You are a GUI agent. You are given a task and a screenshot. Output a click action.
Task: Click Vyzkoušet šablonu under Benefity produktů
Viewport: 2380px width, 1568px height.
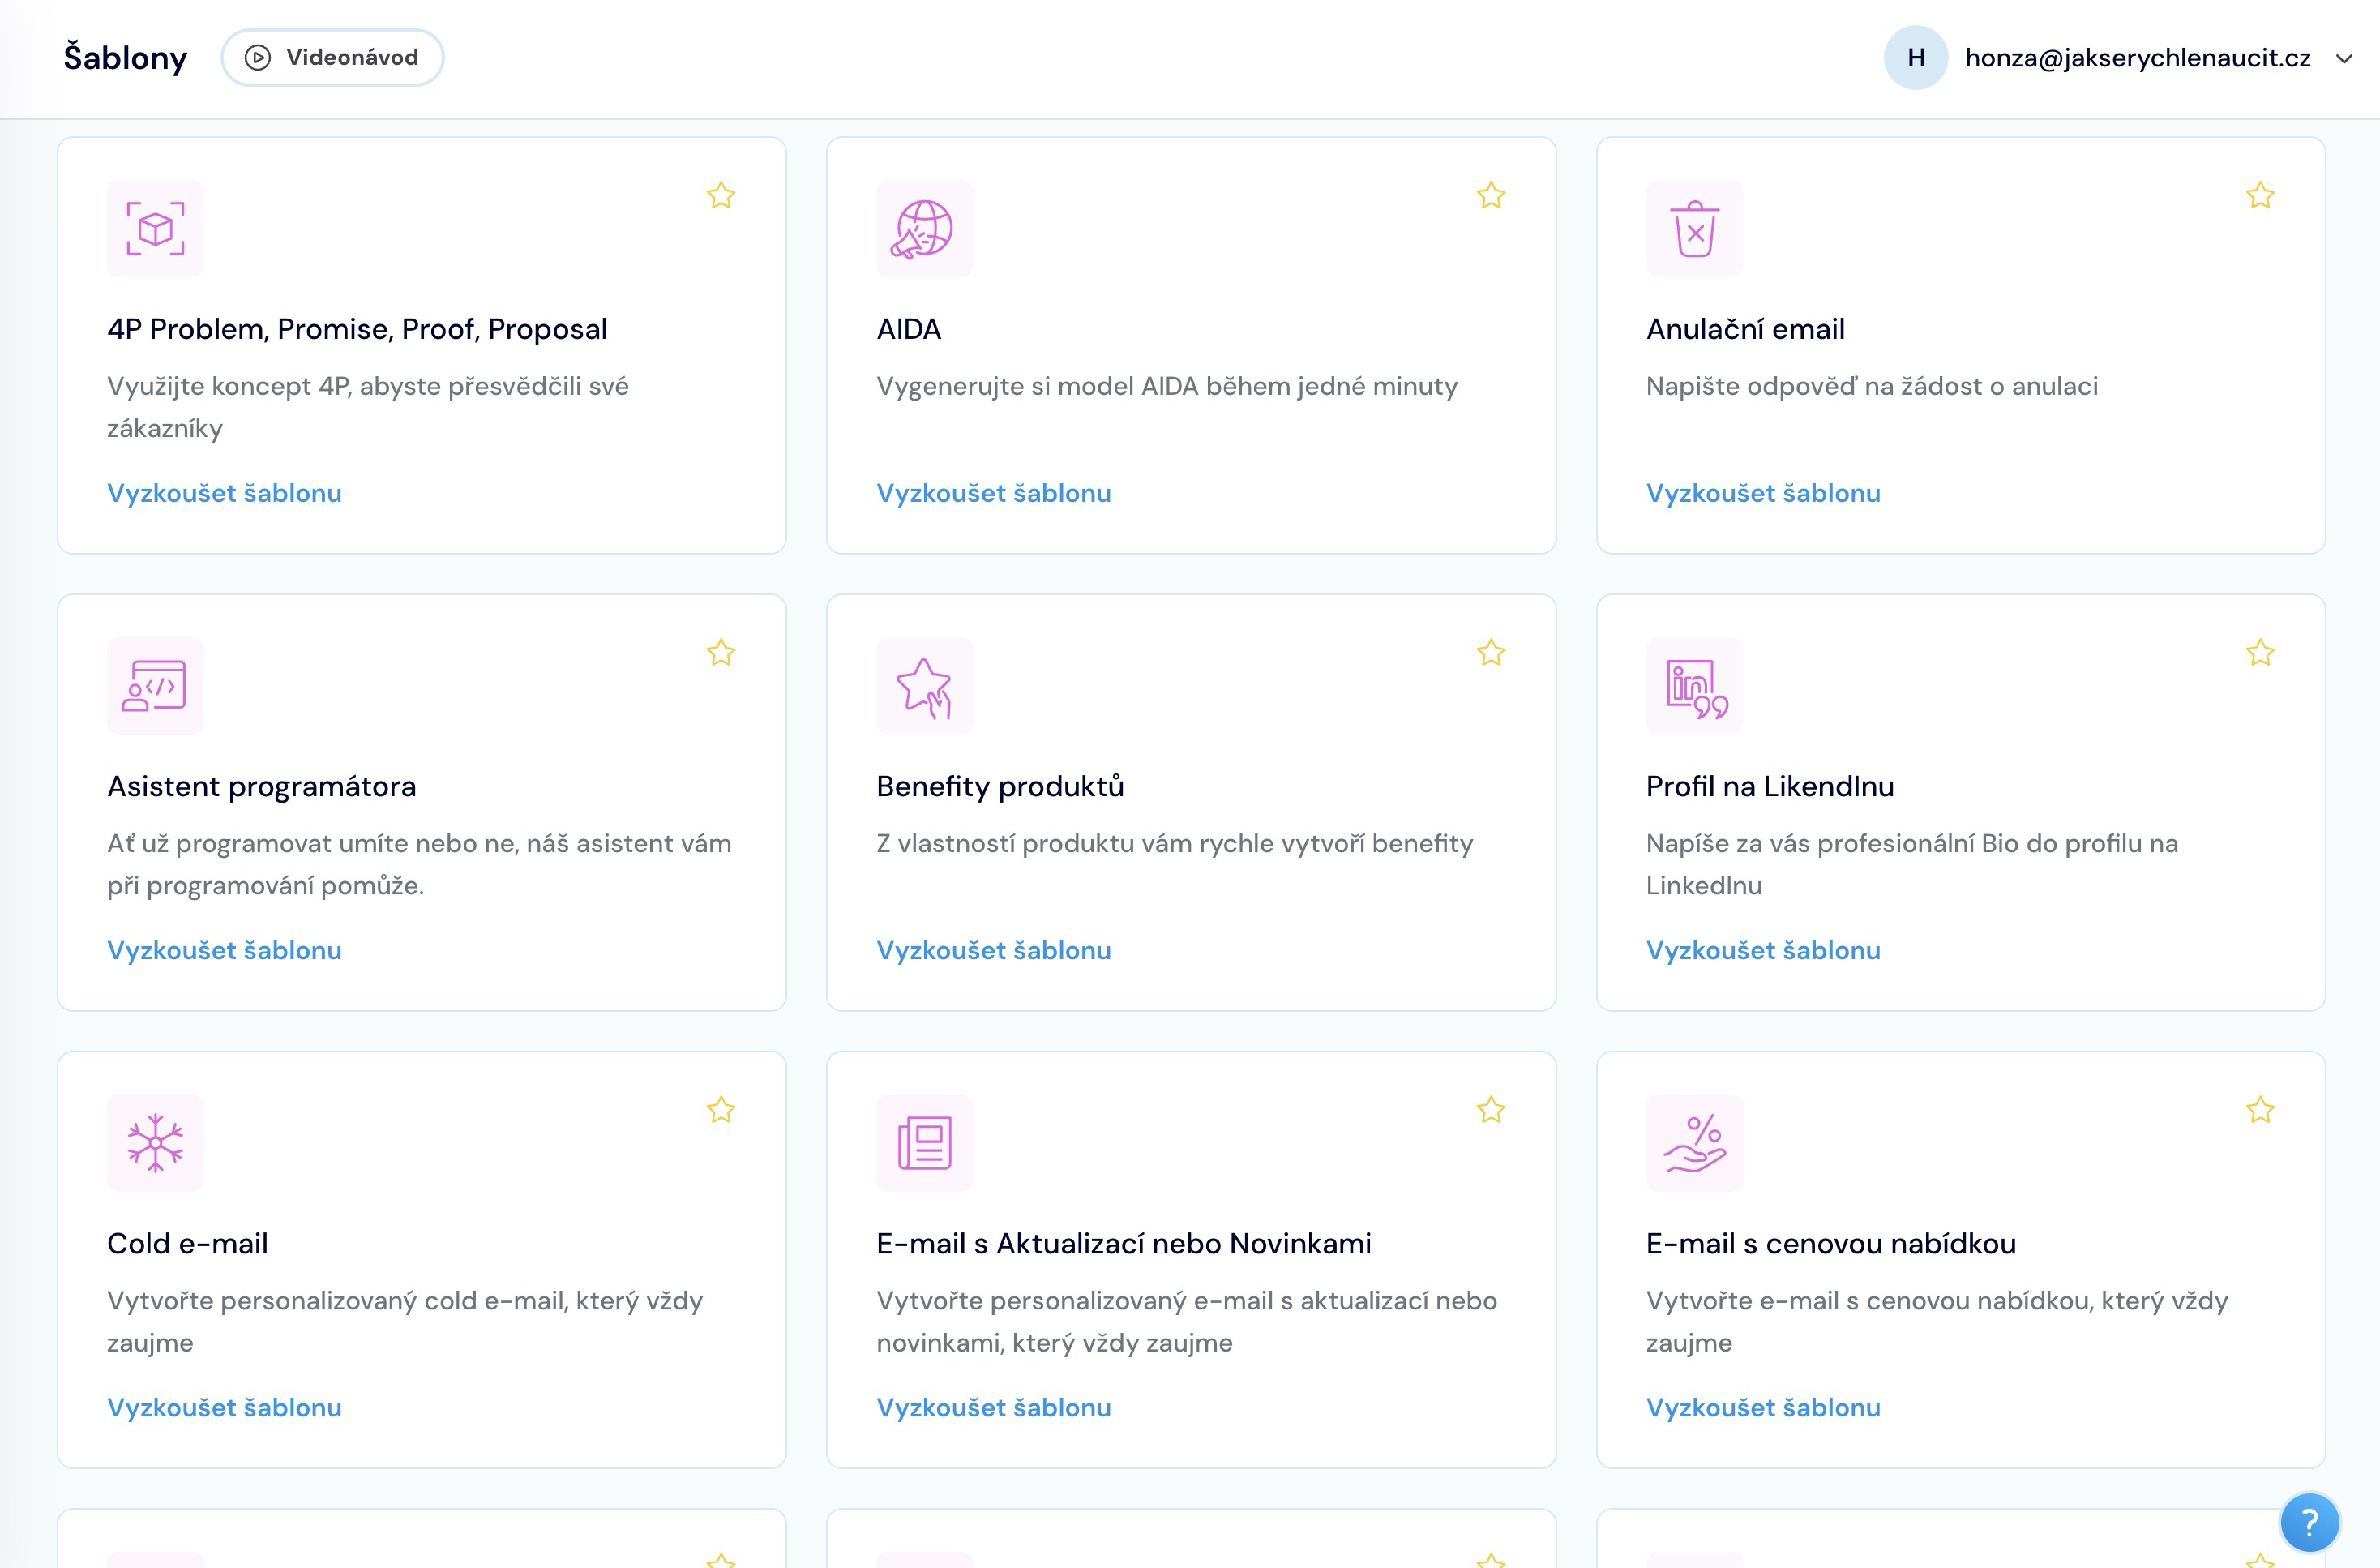[993, 950]
